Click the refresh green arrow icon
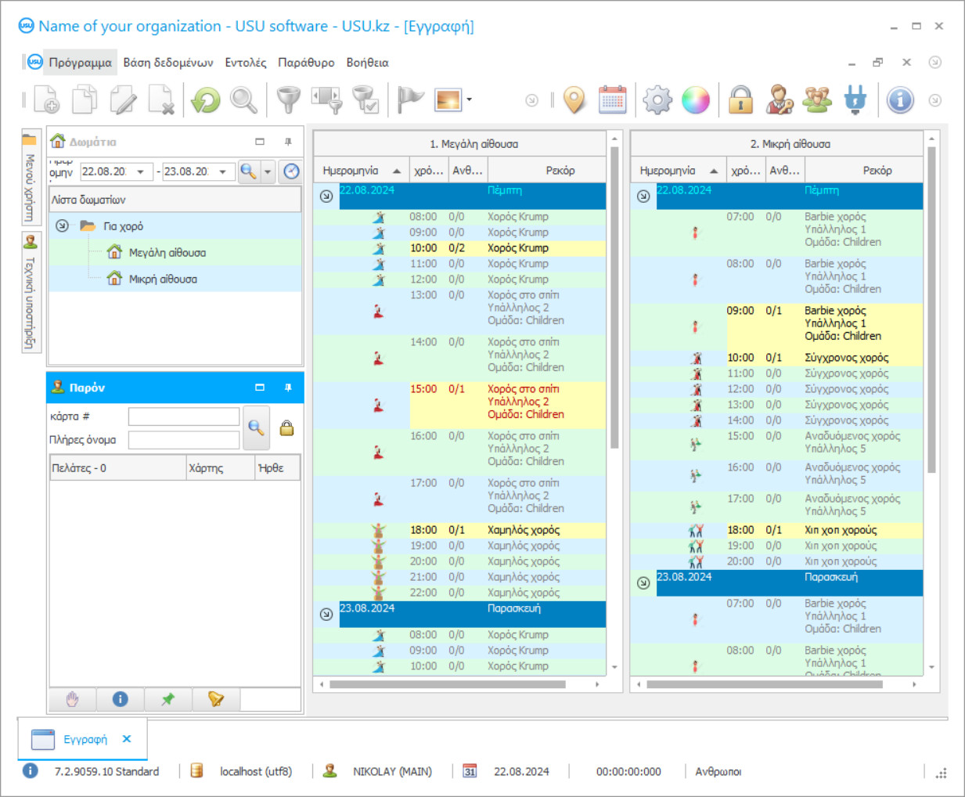Image resolution: width=965 pixels, height=797 pixels. pos(206,100)
